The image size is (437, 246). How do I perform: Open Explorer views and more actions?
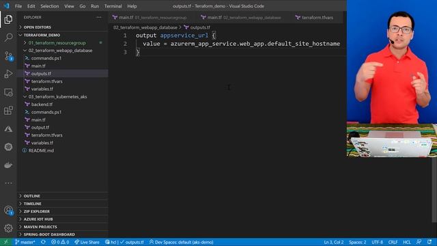pos(99,17)
